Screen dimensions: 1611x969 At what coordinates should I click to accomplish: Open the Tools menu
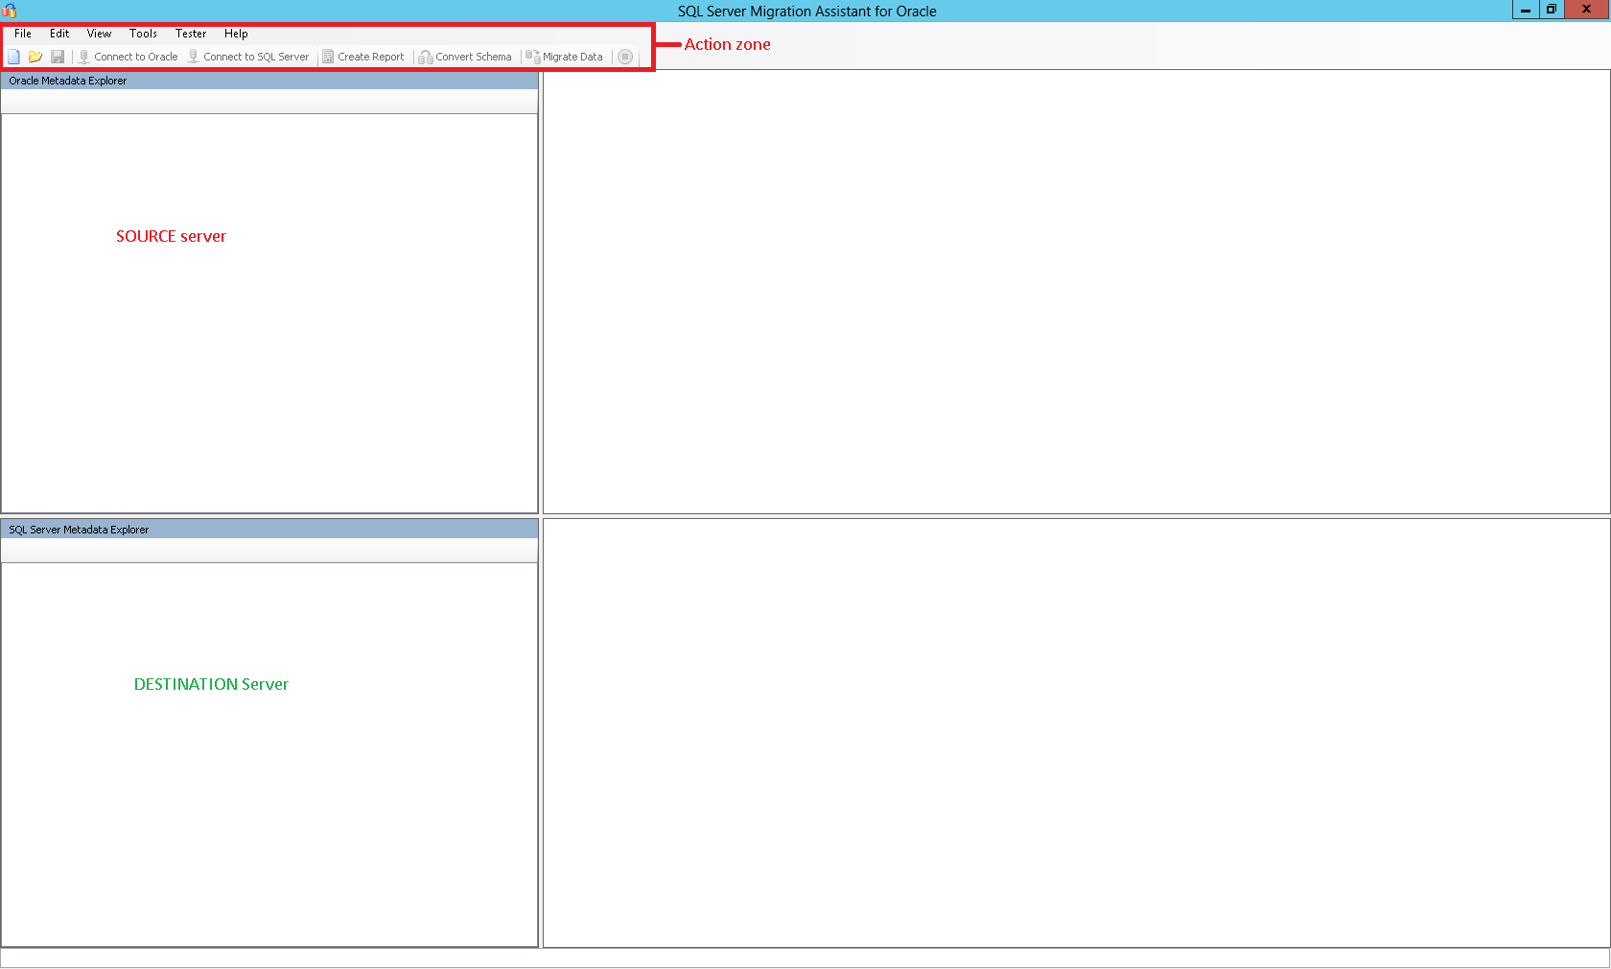(x=143, y=34)
